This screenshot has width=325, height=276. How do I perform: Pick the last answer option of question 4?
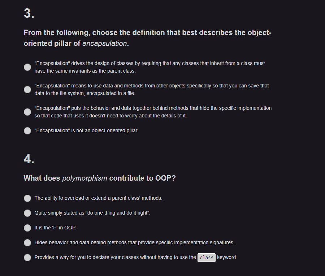click(27, 257)
